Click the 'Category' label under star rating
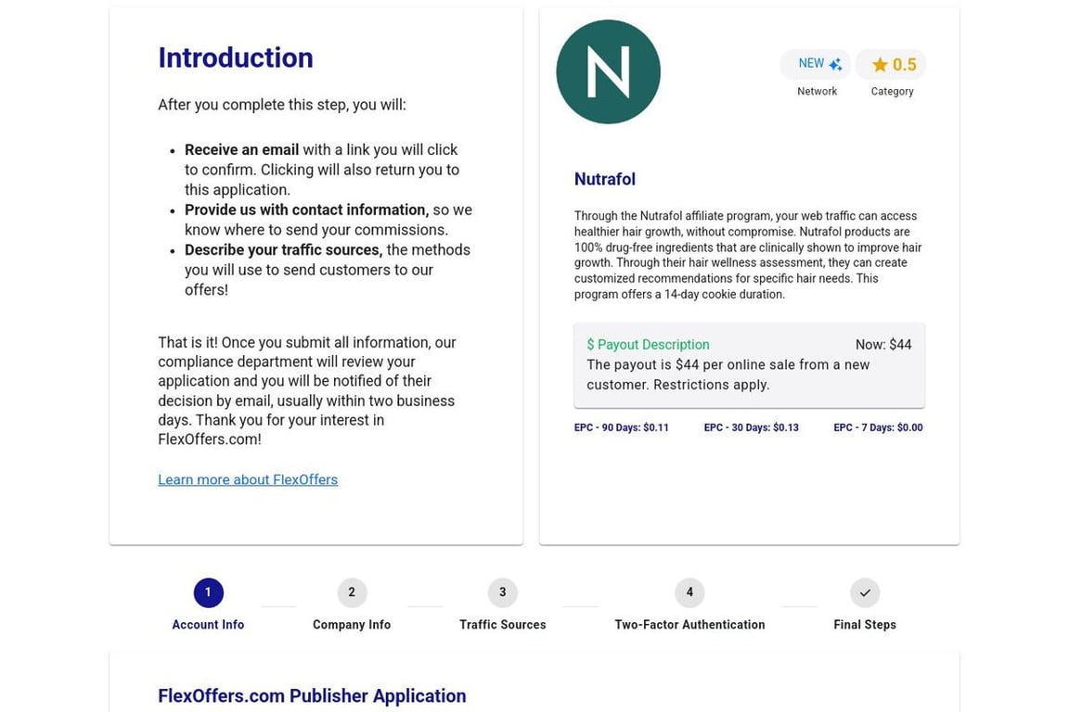 [x=892, y=91]
